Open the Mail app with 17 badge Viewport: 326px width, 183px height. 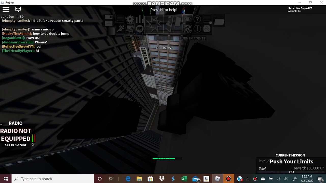196,179
